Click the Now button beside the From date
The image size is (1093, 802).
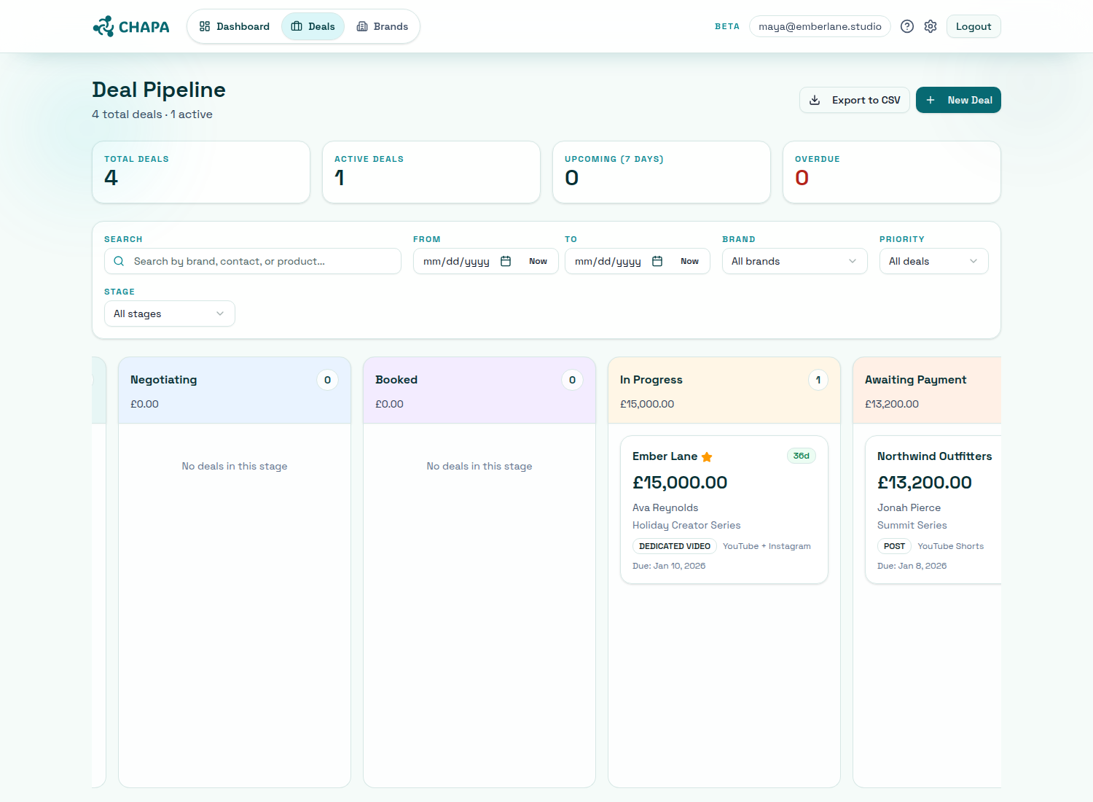[x=538, y=260]
